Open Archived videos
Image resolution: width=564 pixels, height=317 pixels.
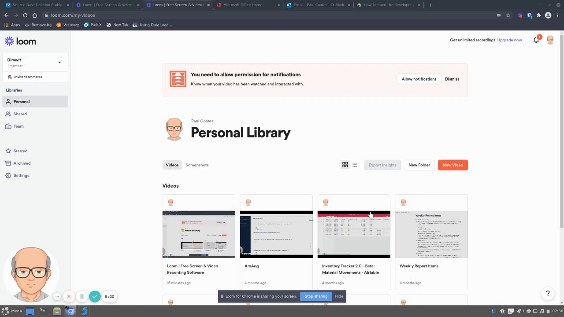(x=35, y=163)
